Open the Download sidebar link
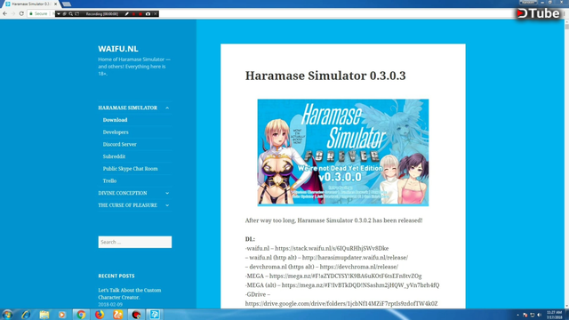The image size is (569, 320). (x=115, y=120)
